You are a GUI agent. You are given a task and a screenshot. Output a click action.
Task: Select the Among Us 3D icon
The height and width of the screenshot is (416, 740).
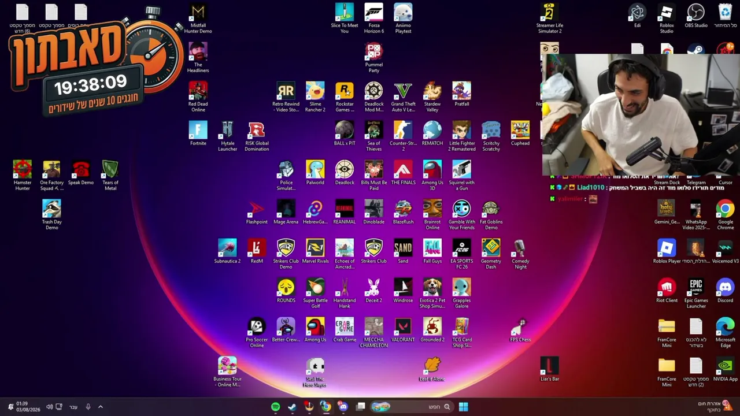(x=432, y=176)
